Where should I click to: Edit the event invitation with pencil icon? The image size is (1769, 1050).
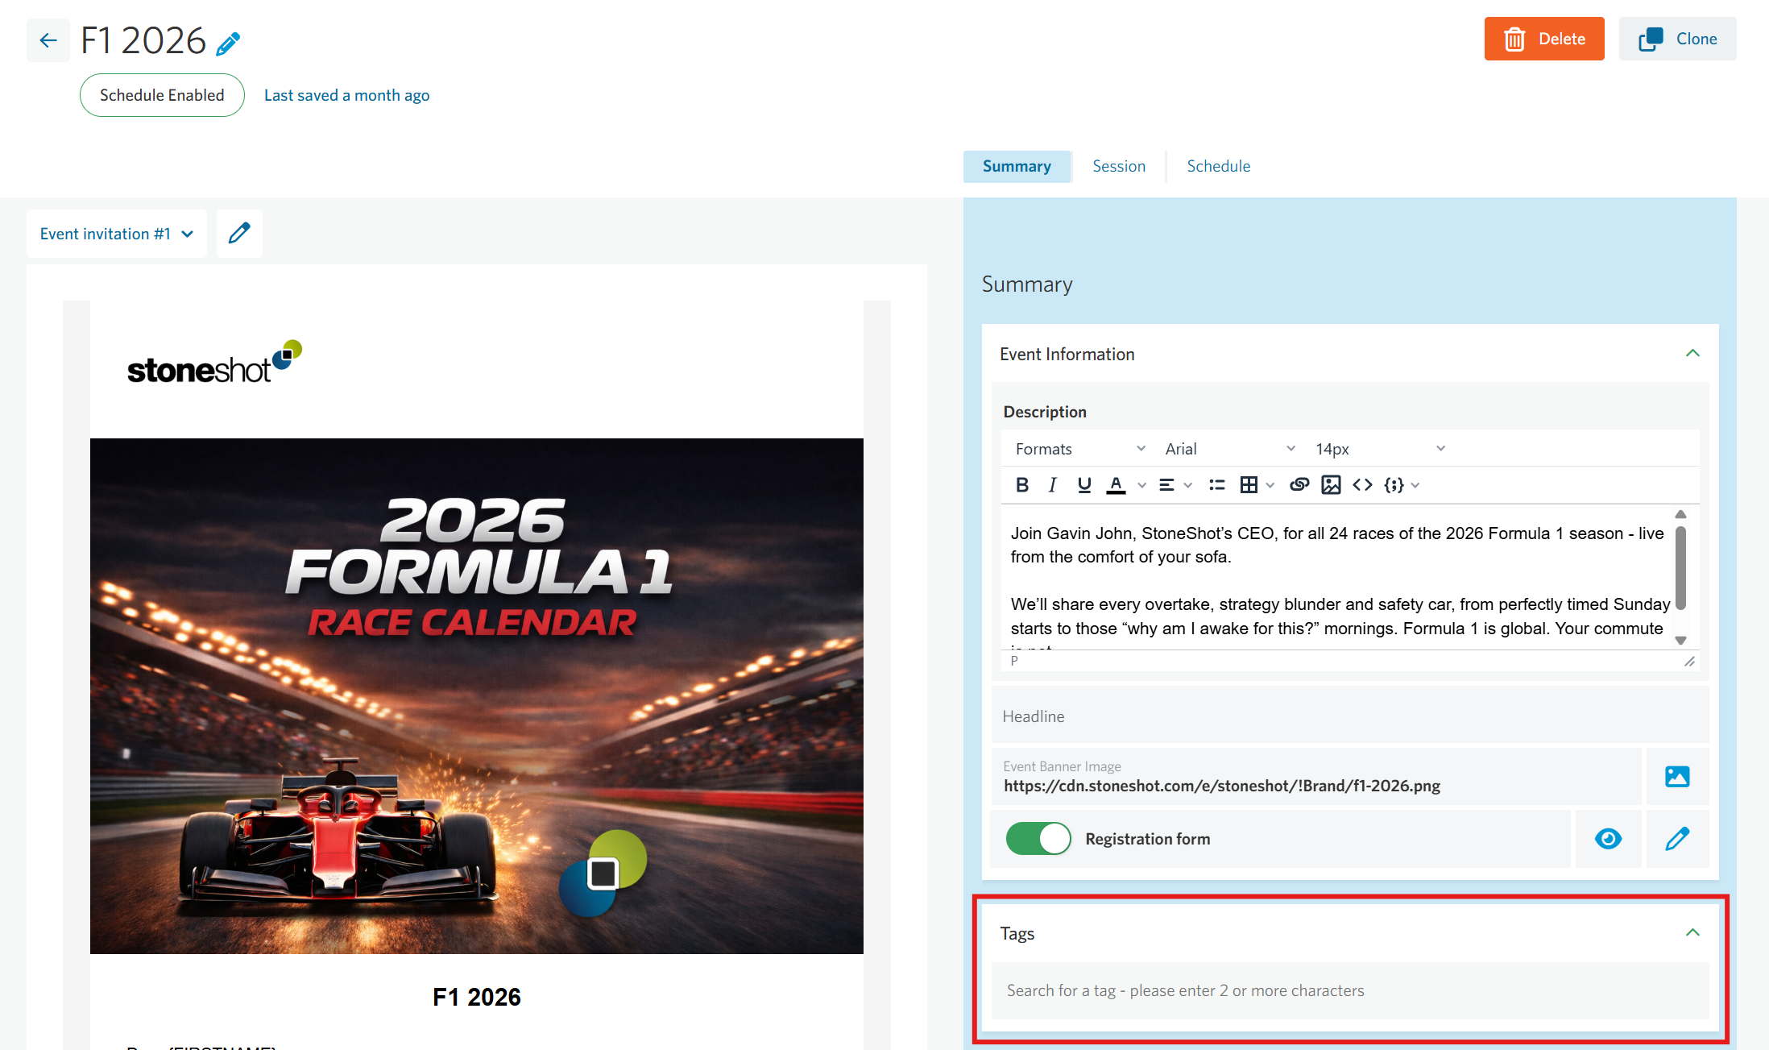click(x=239, y=234)
